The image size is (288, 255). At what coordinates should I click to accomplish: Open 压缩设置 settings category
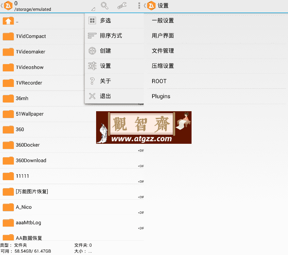tap(216, 66)
